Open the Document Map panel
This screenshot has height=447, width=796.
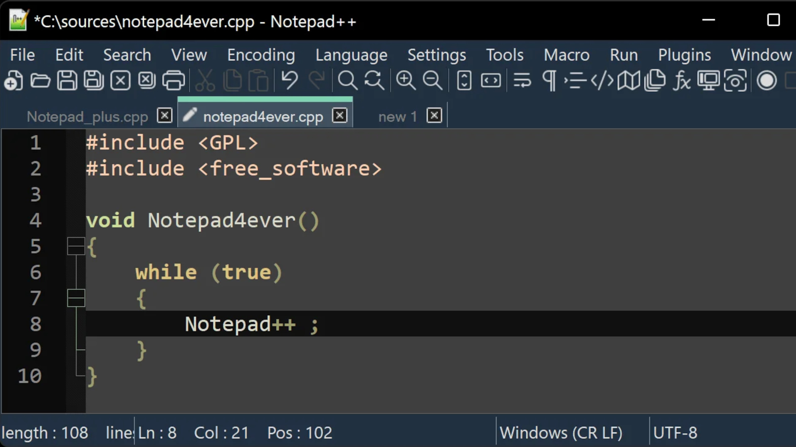click(629, 81)
